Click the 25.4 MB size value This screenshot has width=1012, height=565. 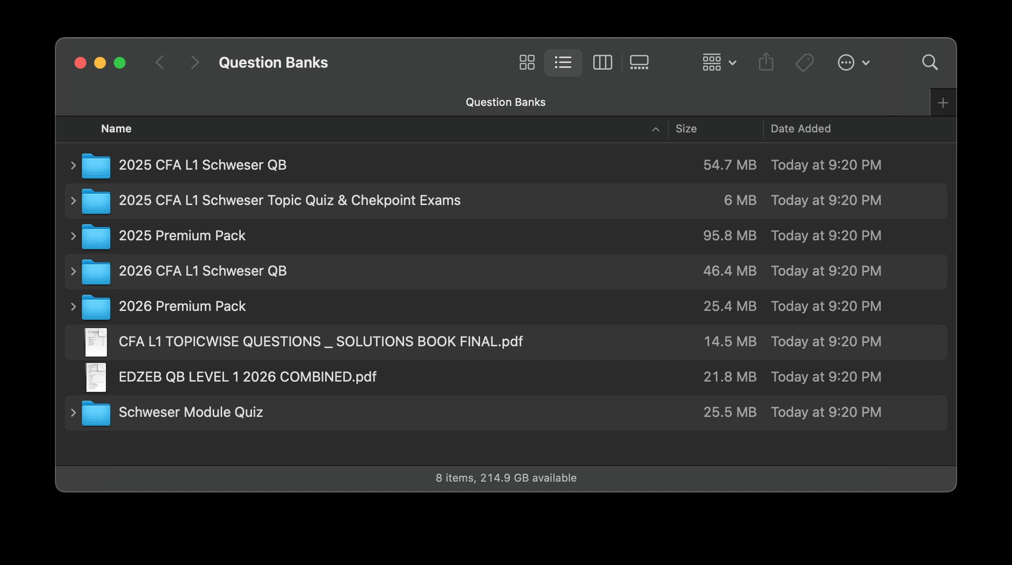pyautogui.click(x=730, y=306)
